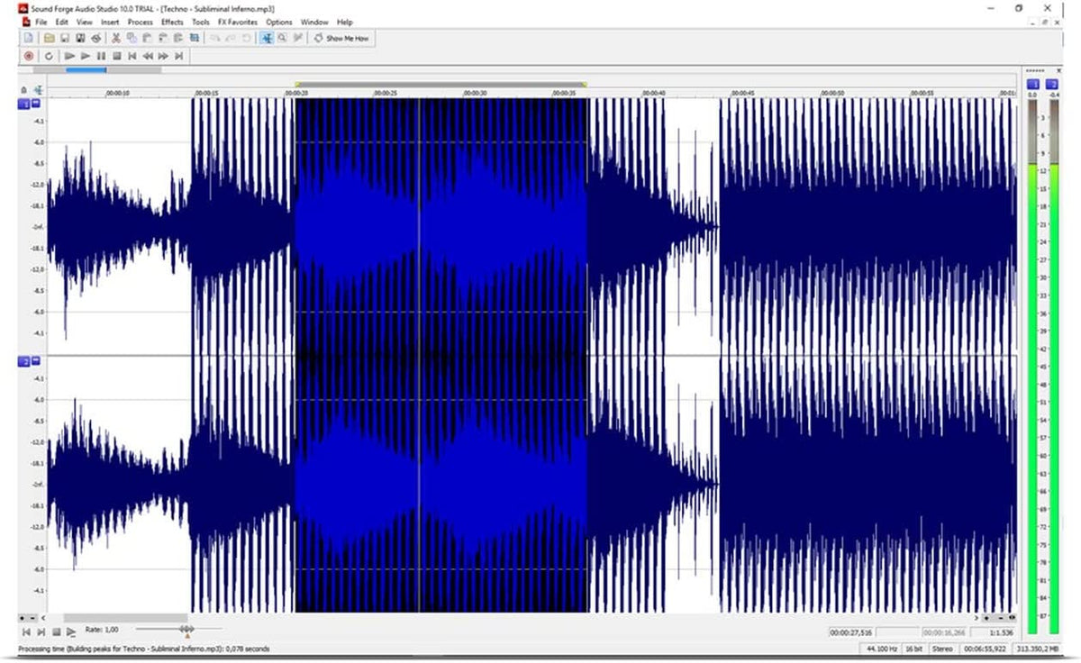Open the Window menu

pyautogui.click(x=314, y=22)
